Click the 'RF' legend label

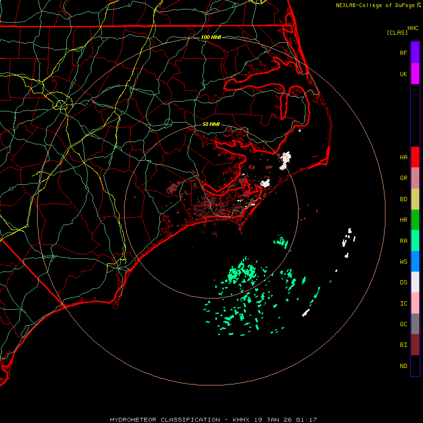pos(403,53)
